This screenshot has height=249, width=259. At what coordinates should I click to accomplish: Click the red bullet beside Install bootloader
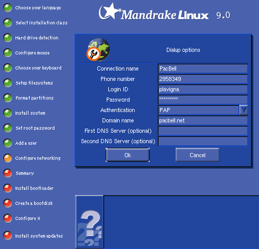pyautogui.click(x=8, y=188)
